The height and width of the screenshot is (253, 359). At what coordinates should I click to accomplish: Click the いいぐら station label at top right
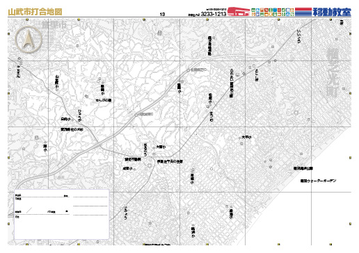point(298,36)
